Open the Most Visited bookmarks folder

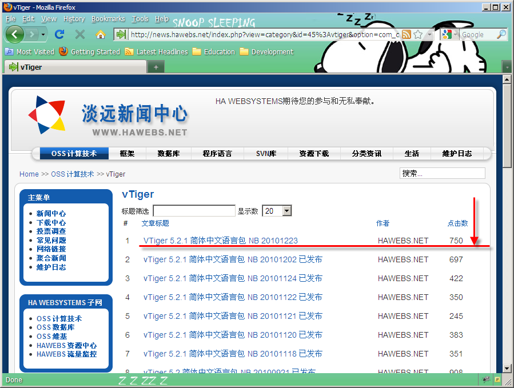pos(30,52)
